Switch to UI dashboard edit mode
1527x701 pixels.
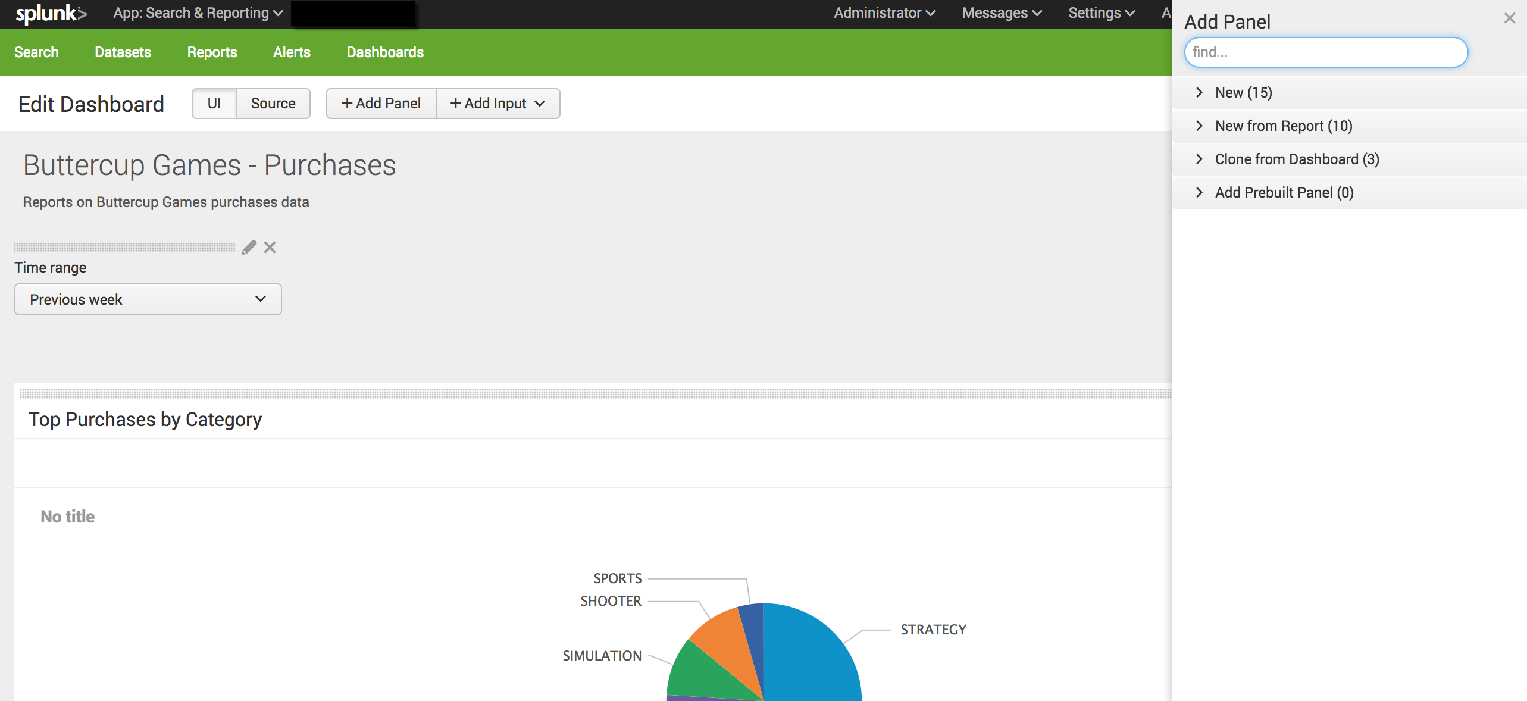212,102
